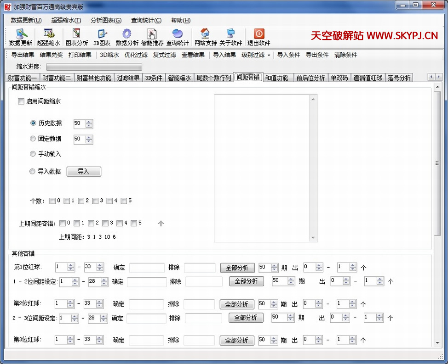Click the 数据更新 toolbar icon
Screen dimensions: 448x364
point(21,34)
